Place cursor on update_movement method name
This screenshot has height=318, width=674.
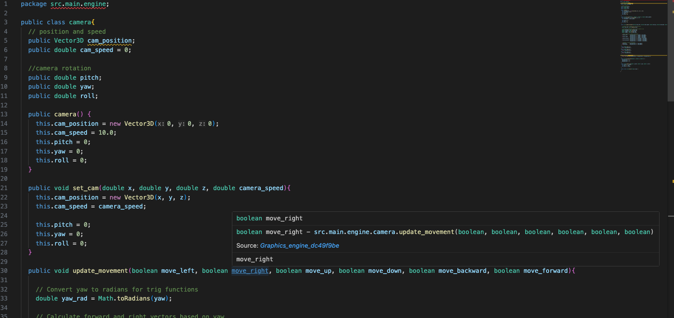click(x=100, y=271)
